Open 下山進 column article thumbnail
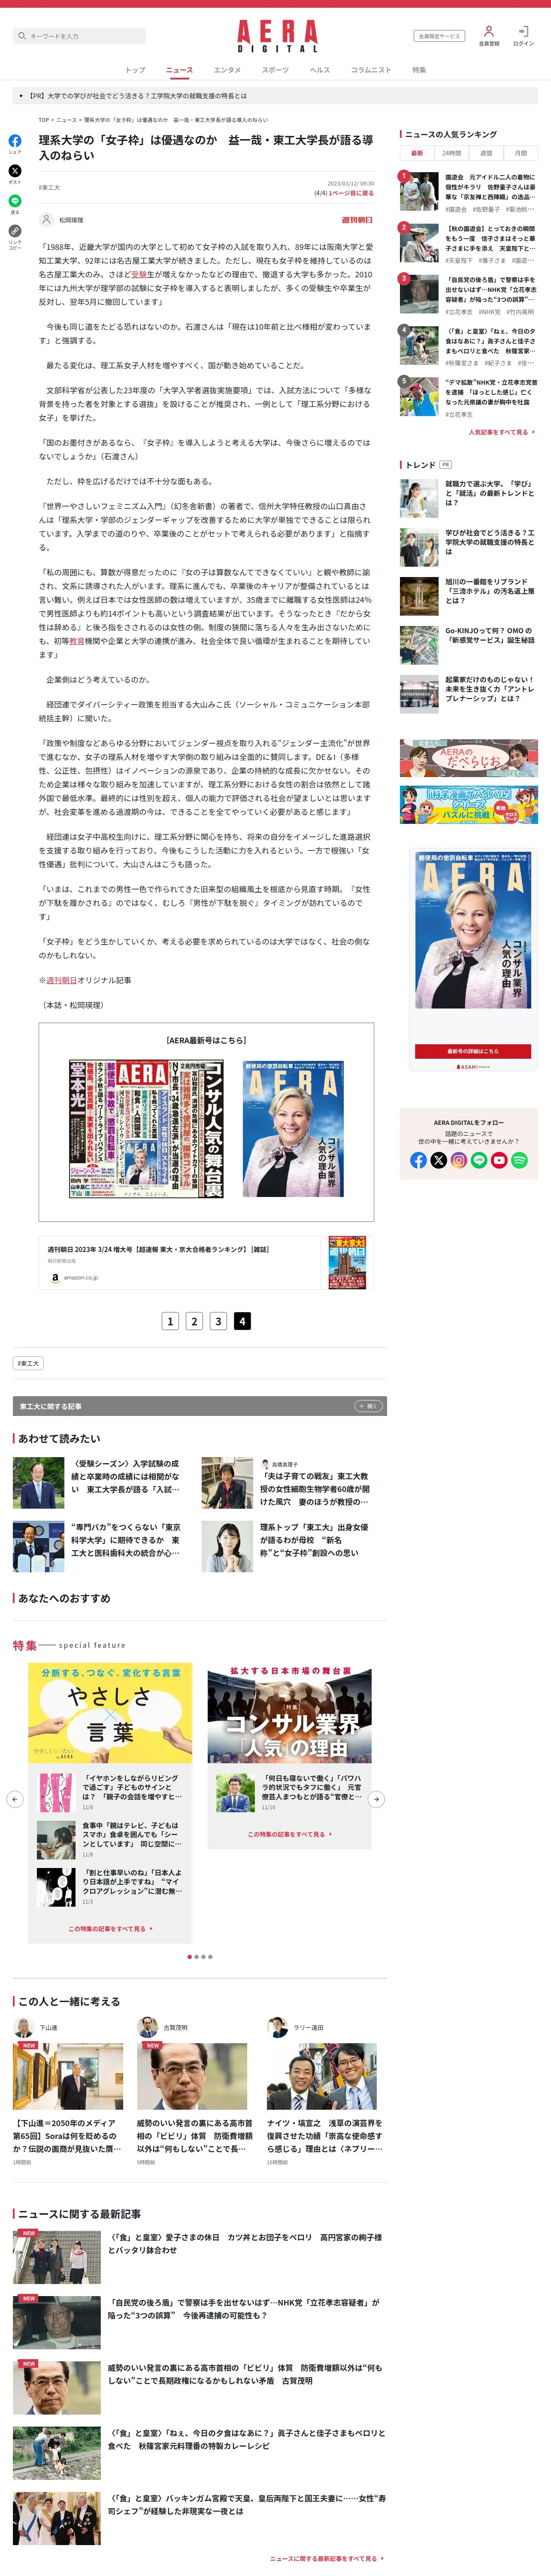 [68, 2076]
